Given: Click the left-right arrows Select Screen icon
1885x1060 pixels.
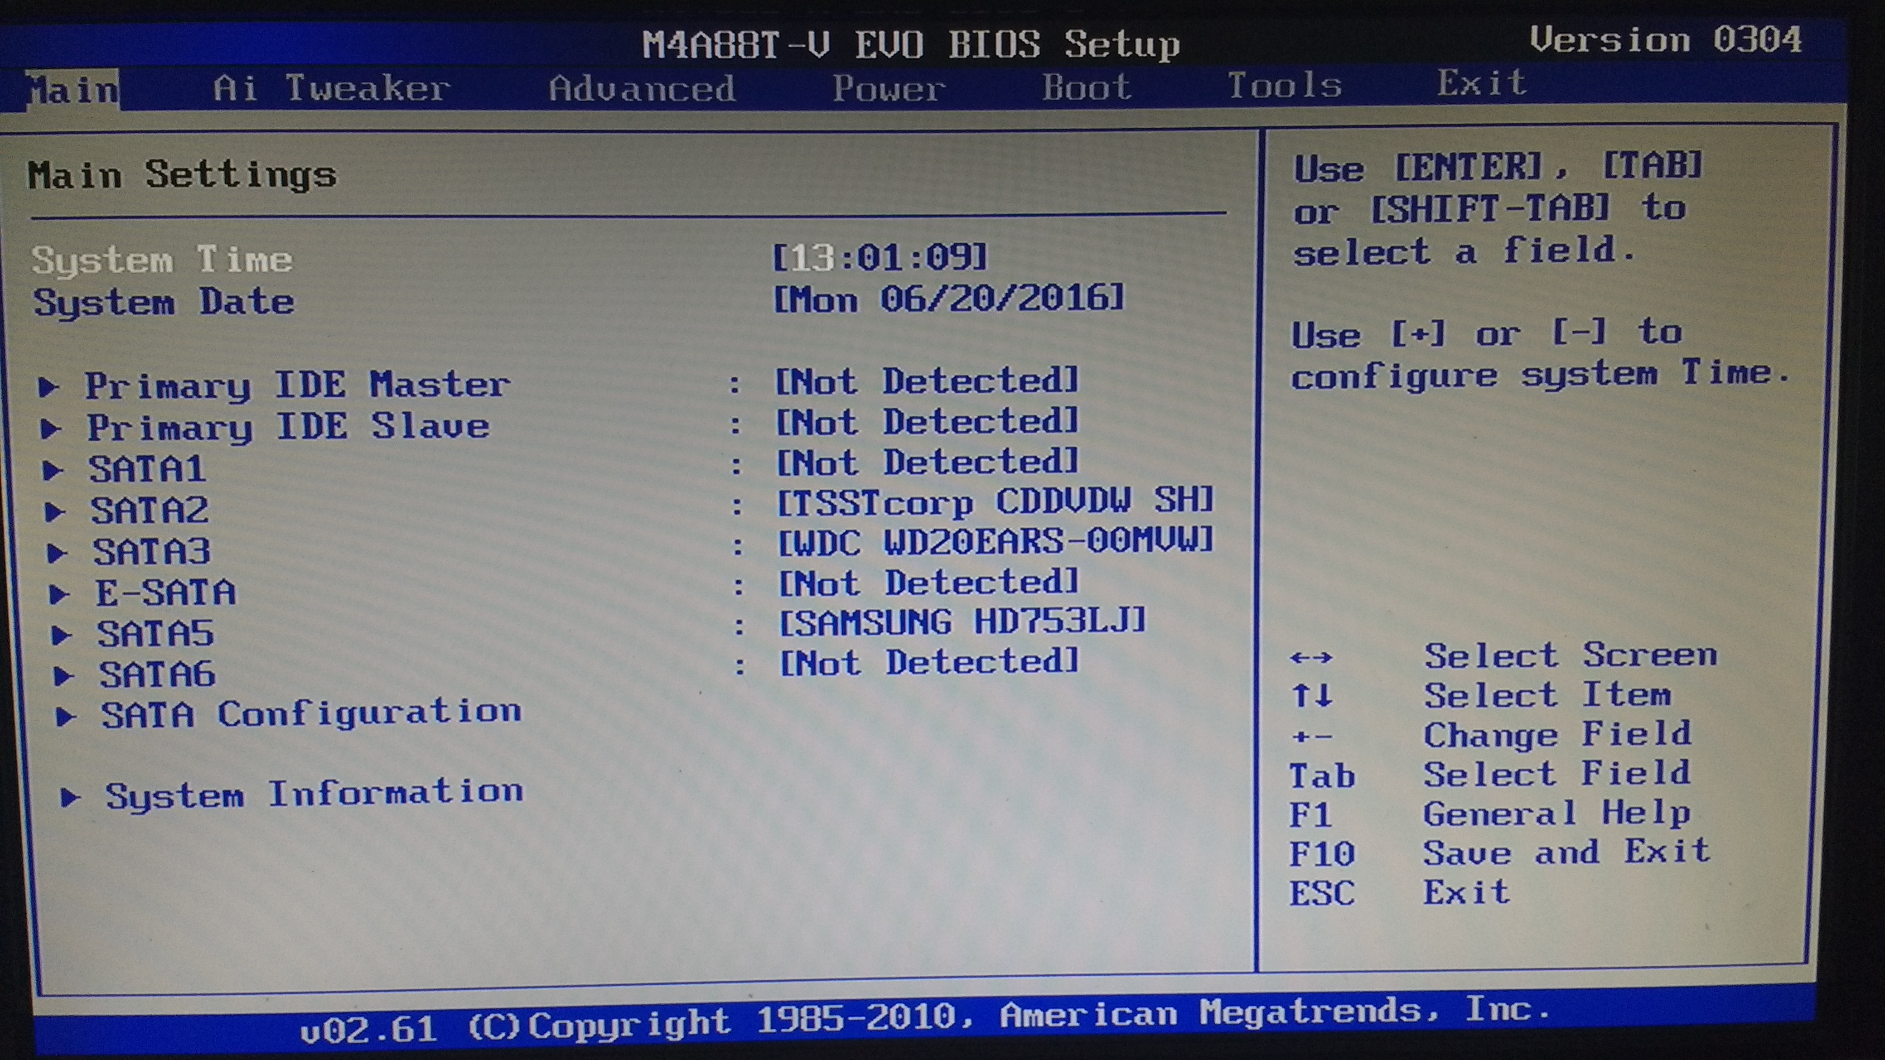Looking at the screenshot, I should [1311, 658].
